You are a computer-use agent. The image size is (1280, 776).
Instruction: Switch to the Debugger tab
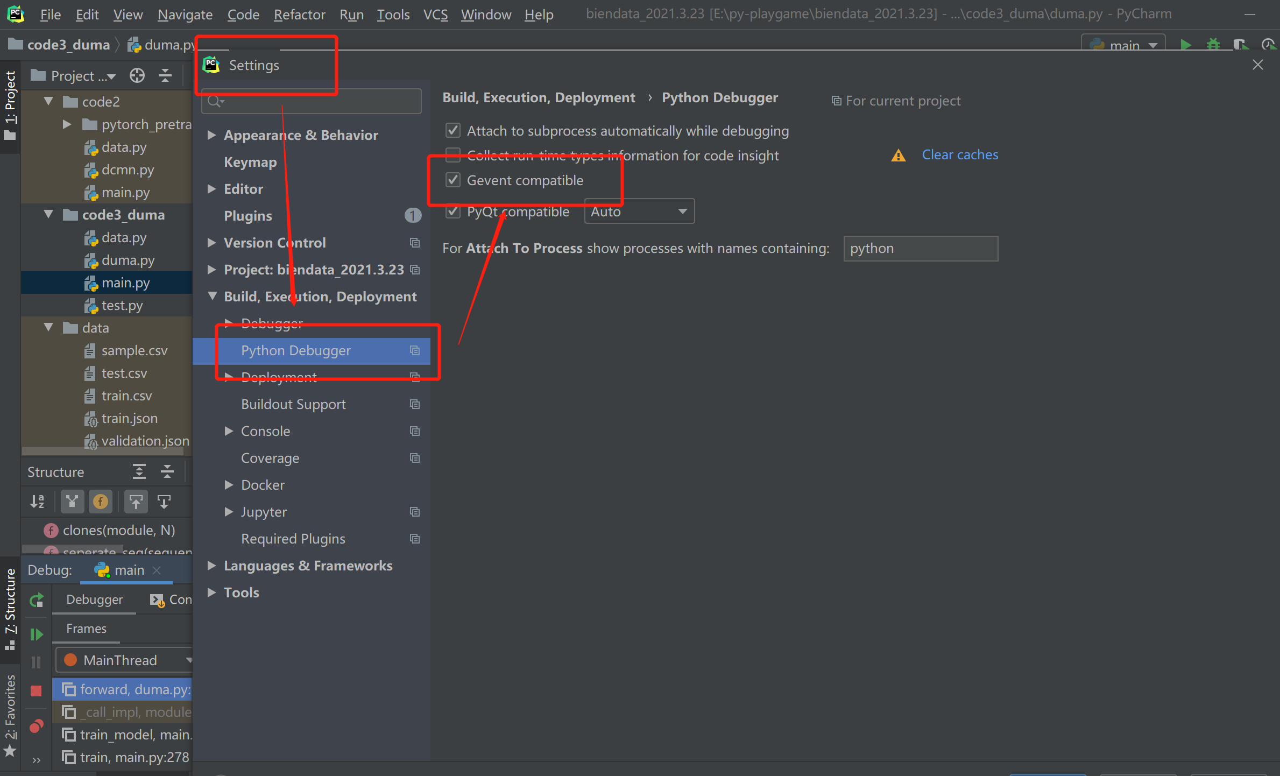coord(94,599)
